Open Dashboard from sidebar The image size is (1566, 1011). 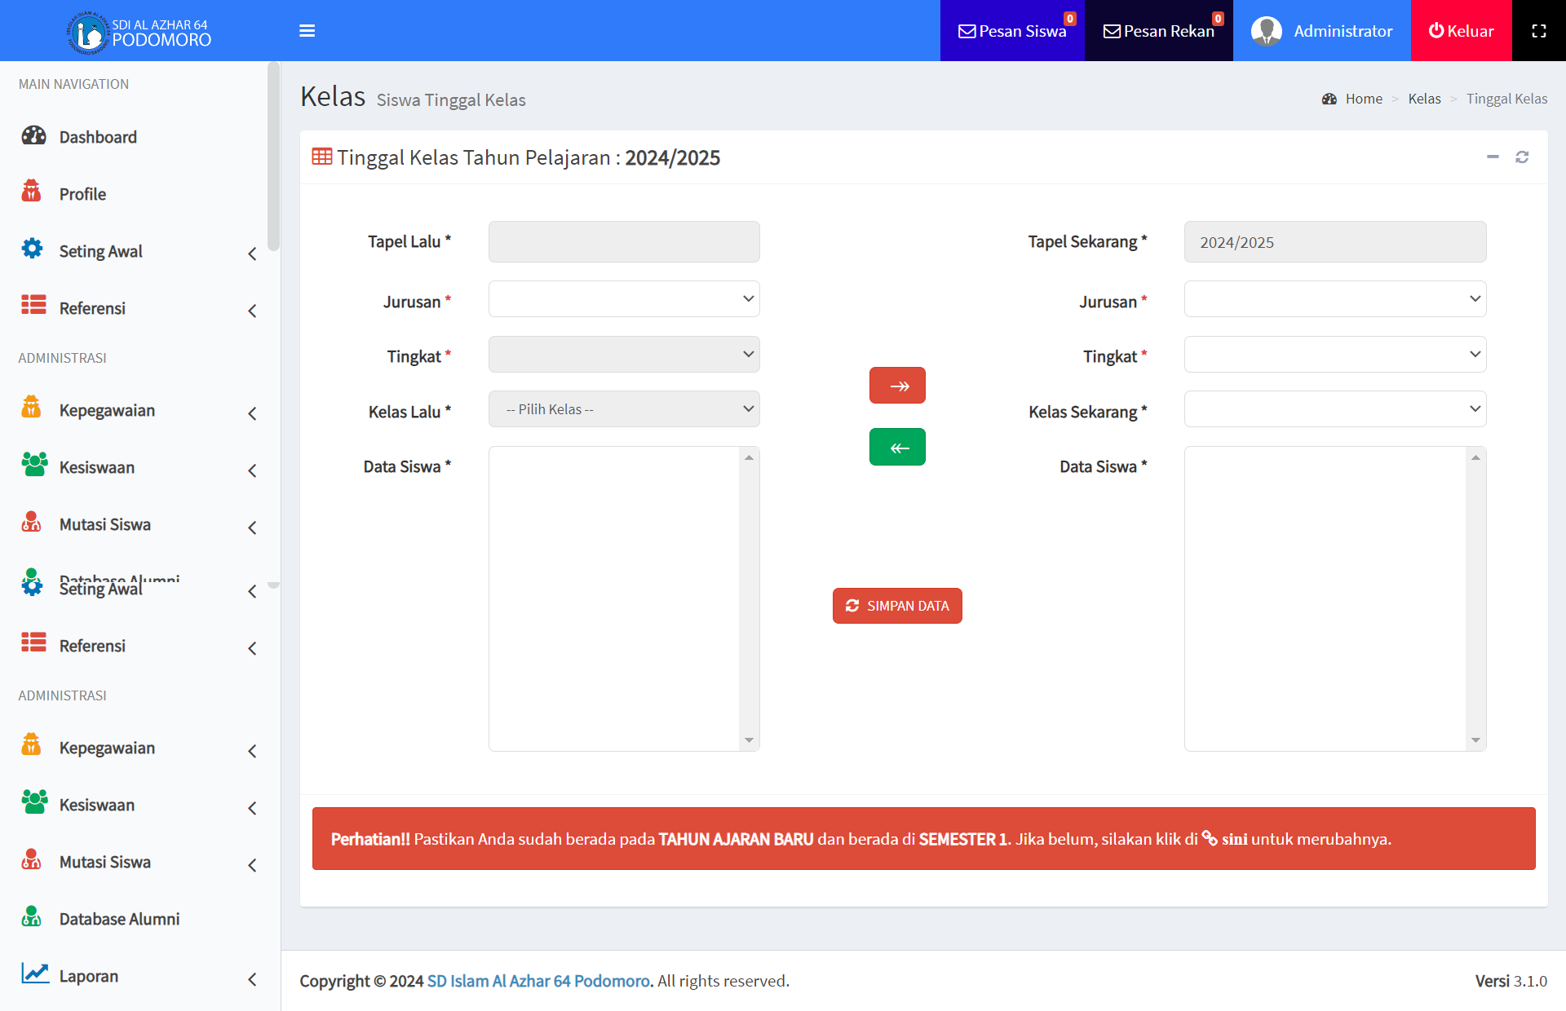(98, 137)
